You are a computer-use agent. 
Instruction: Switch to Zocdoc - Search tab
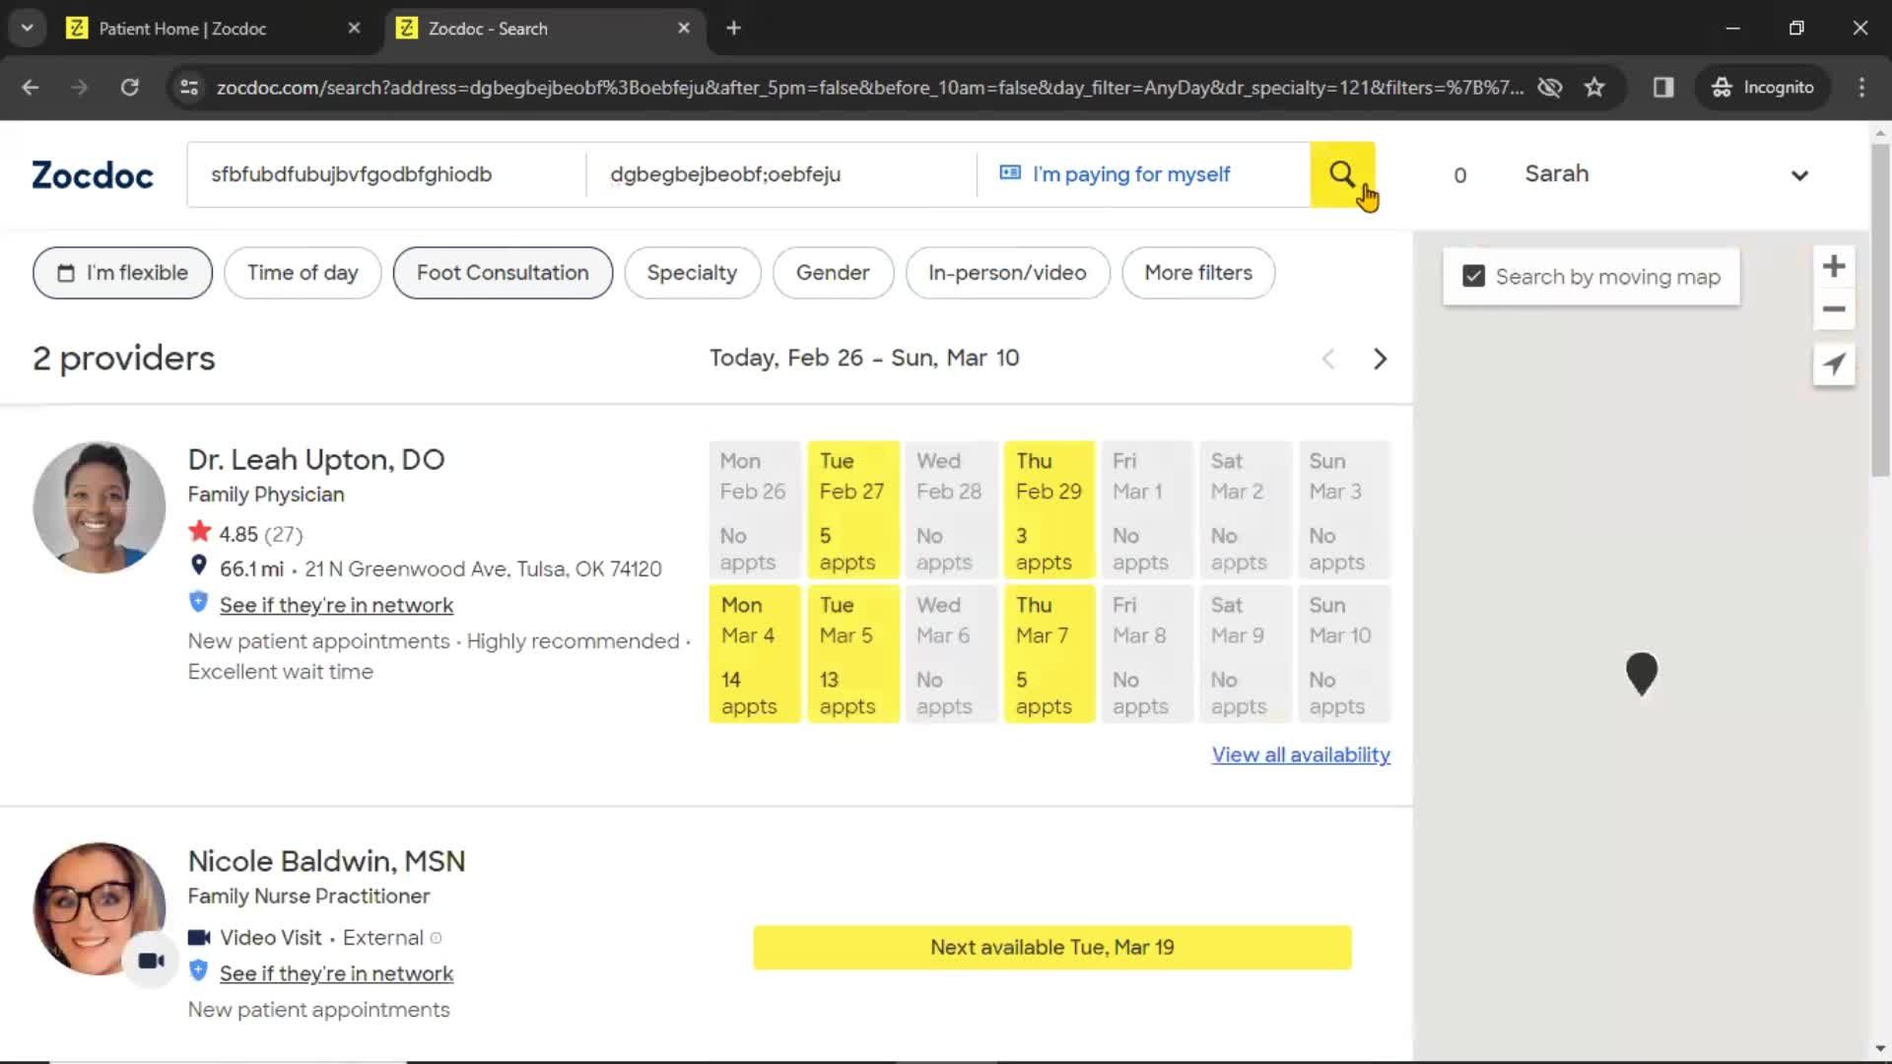point(543,29)
